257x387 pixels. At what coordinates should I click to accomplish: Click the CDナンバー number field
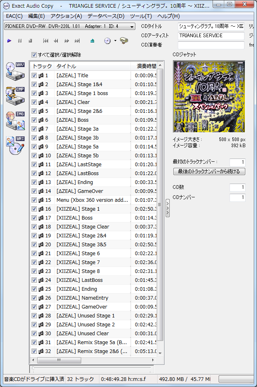(x=237, y=197)
